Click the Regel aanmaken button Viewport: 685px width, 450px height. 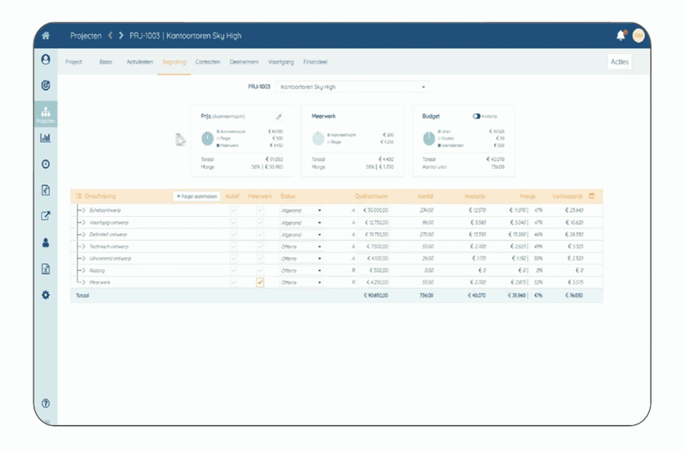[x=197, y=196]
